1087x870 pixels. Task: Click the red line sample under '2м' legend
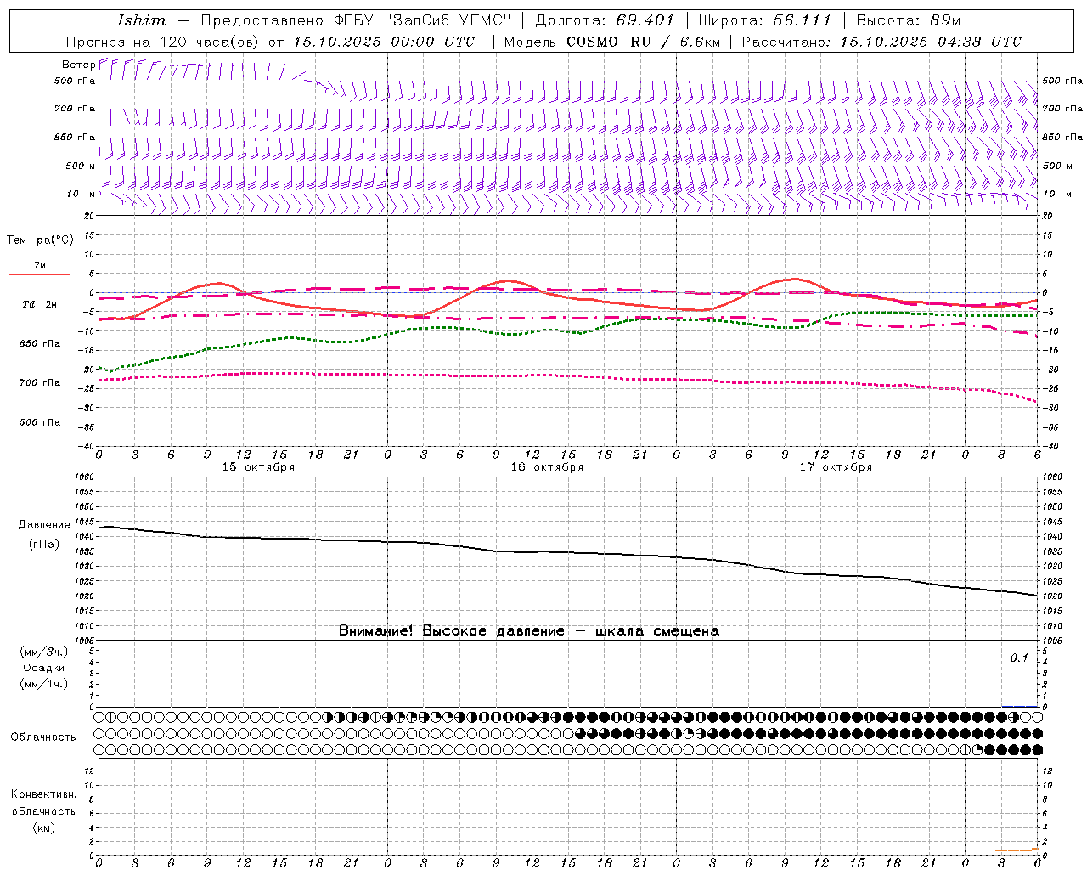pyautogui.click(x=39, y=275)
